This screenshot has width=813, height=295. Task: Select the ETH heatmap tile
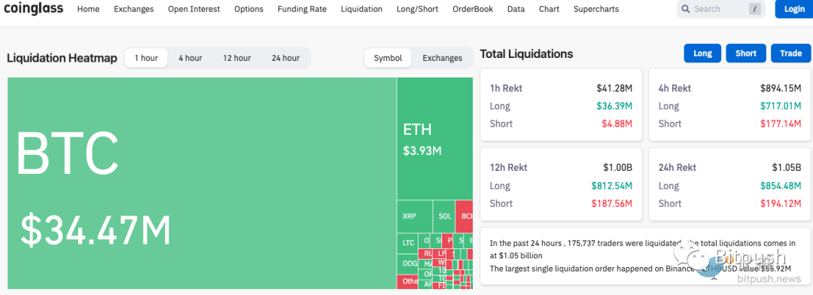coord(435,138)
